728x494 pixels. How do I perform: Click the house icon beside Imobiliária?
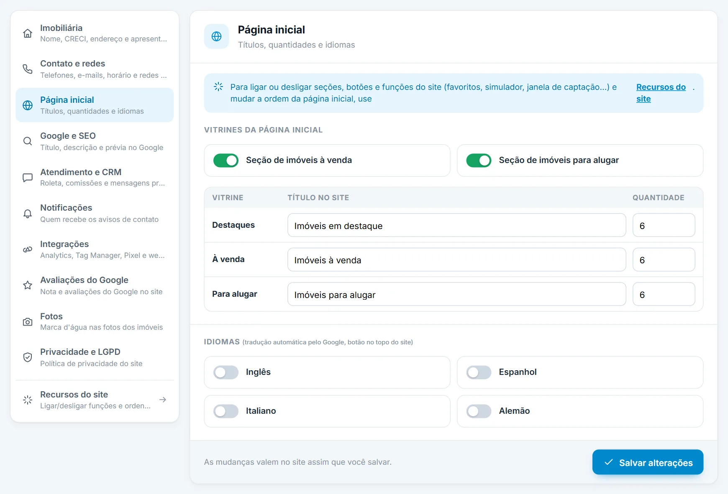click(28, 33)
